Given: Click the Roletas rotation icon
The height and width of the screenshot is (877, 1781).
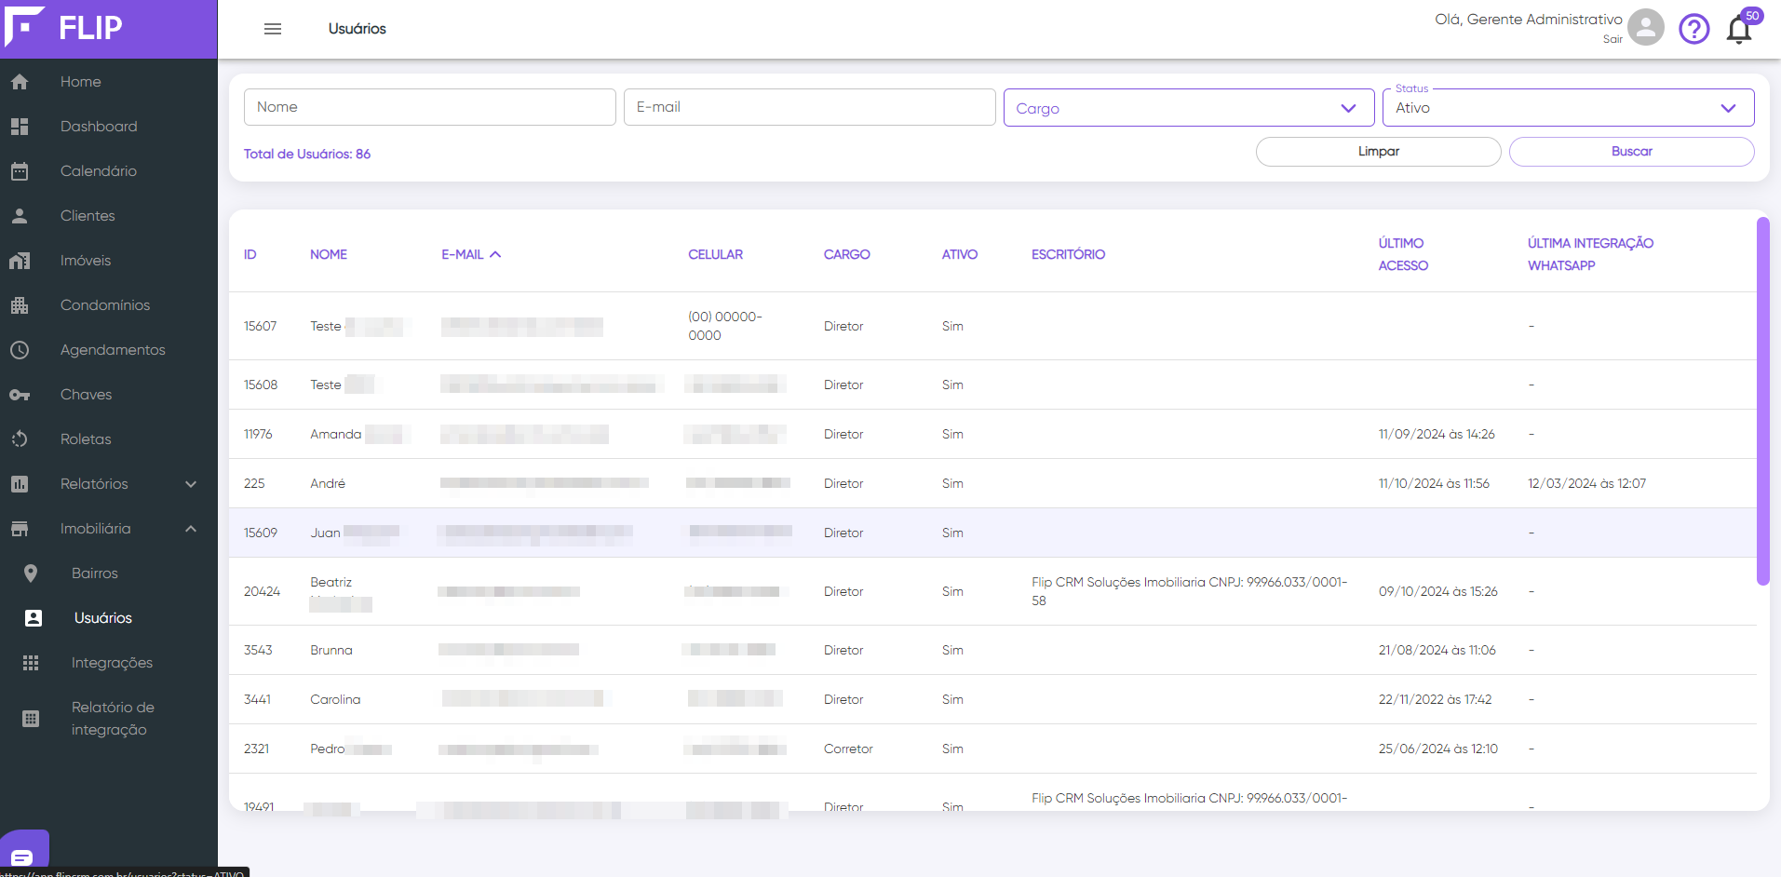Looking at the screenshot, I should (x=20, y=439).
